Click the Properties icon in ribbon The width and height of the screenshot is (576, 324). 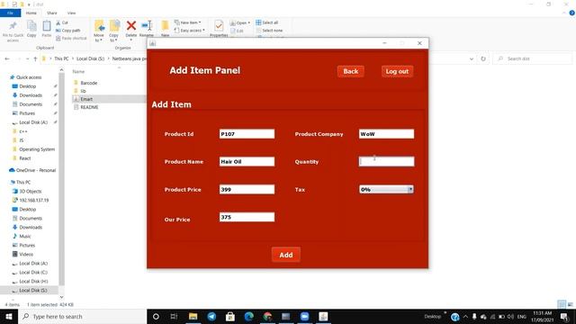pyautogui.click(x=219, y=26)
